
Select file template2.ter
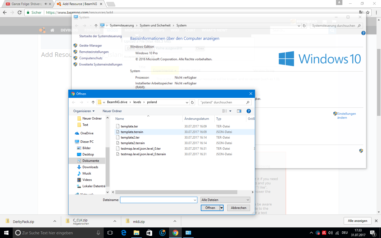pos(130,138)
